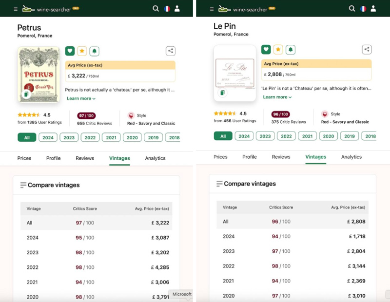390x302 pixels.
Task: Switch to Analytics tab for Petrus
Action: click(155, 158)
